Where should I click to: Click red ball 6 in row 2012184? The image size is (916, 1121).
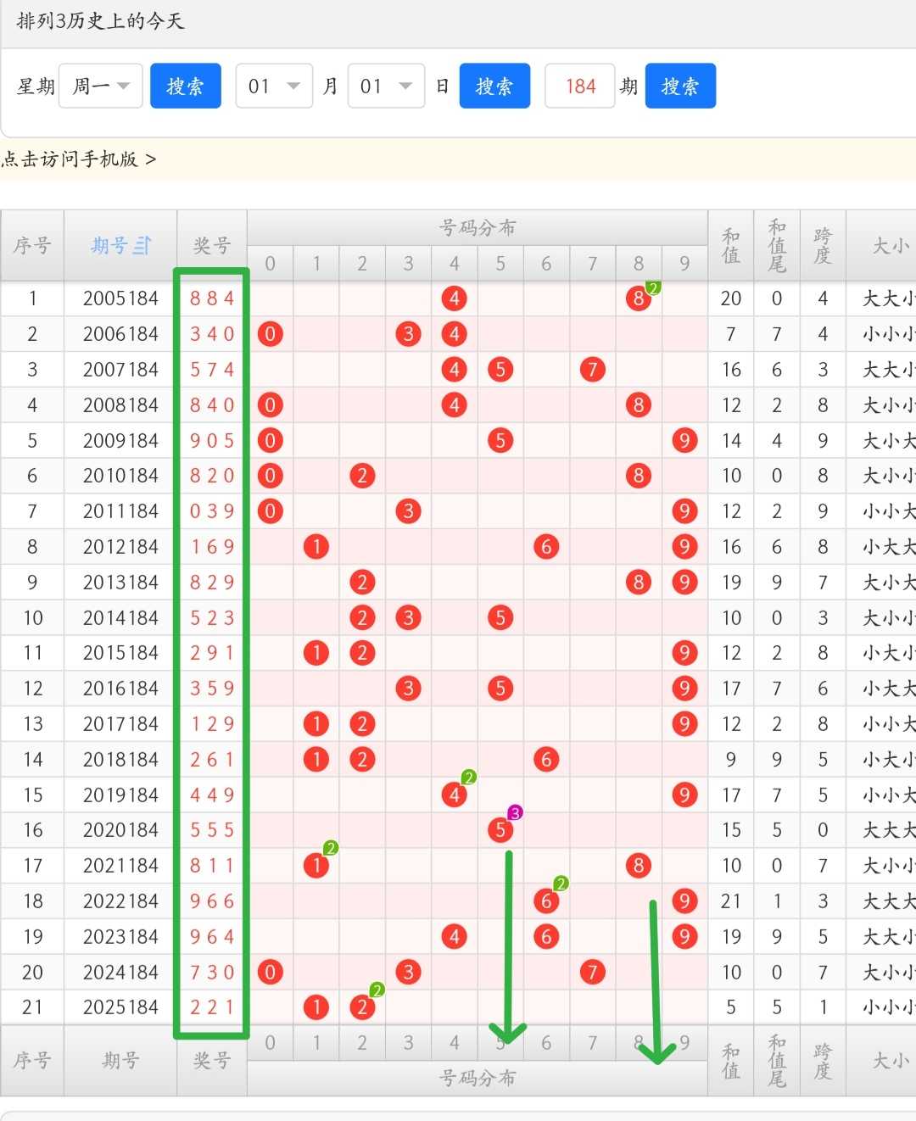[546, 547]
